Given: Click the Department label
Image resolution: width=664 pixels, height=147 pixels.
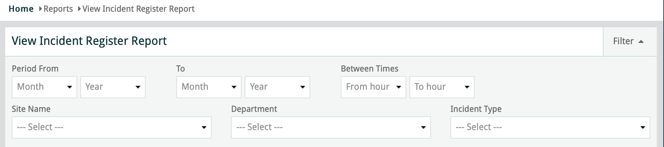Looking at the screenshot, I should click(x=254, y=109).
